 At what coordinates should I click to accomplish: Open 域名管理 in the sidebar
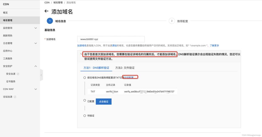[8, 20]
